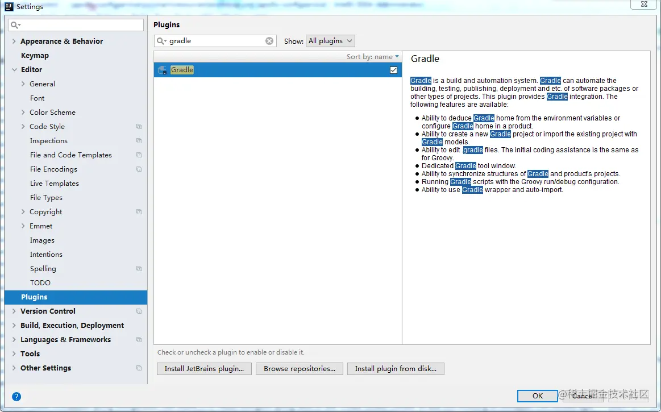Open File and Code Templates settings
This screenshot has width=661, height=412.
coord(71,155)
